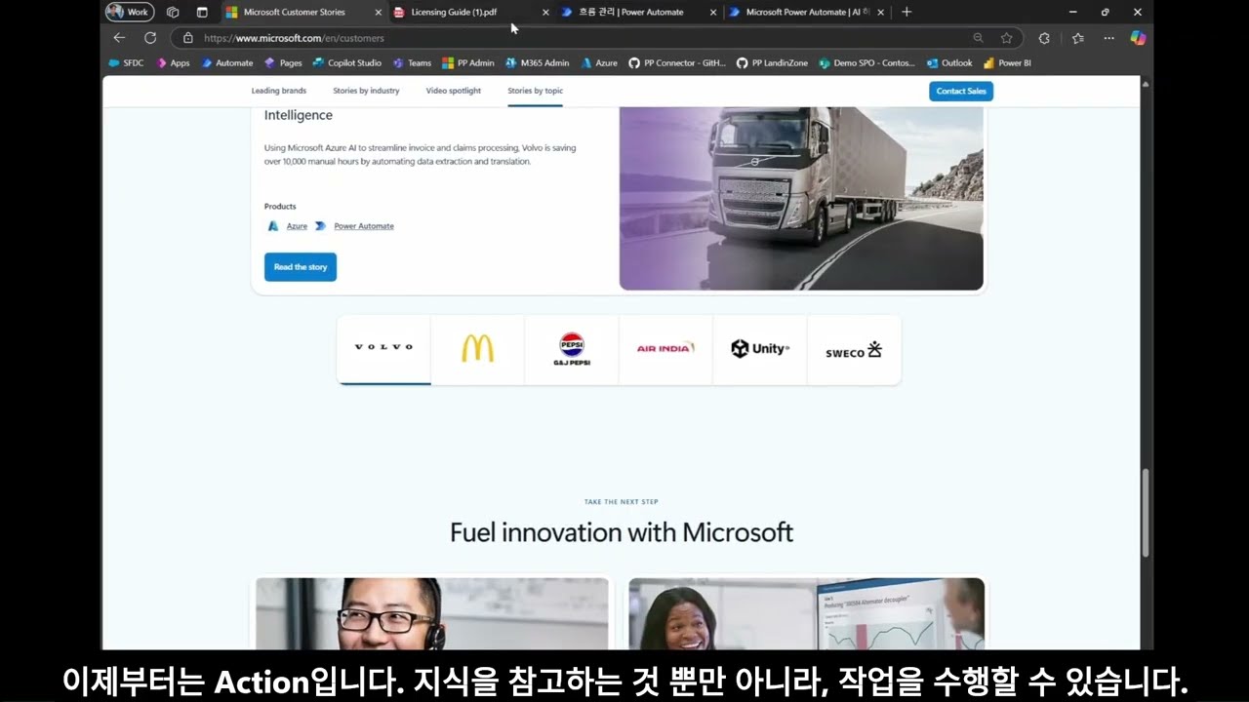The image size is (1249, 702).
Task: Close the Microsoft Customer Stories tab
Action: 379,12
